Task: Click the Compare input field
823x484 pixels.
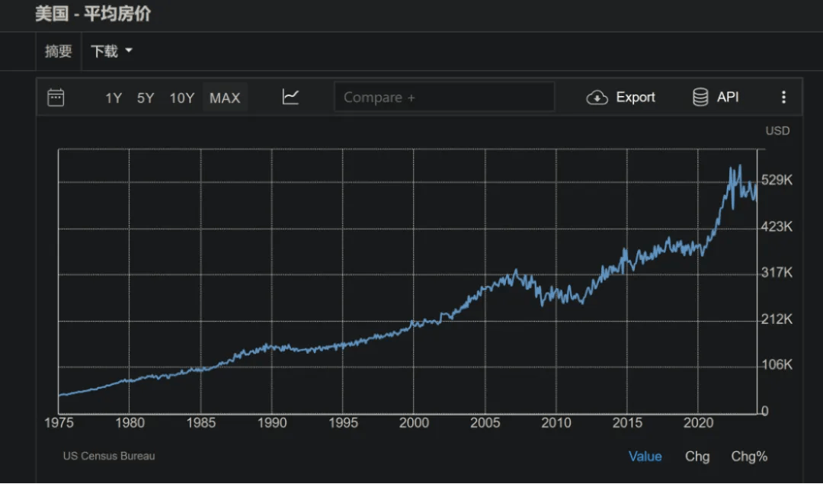Action: (444, 98)
